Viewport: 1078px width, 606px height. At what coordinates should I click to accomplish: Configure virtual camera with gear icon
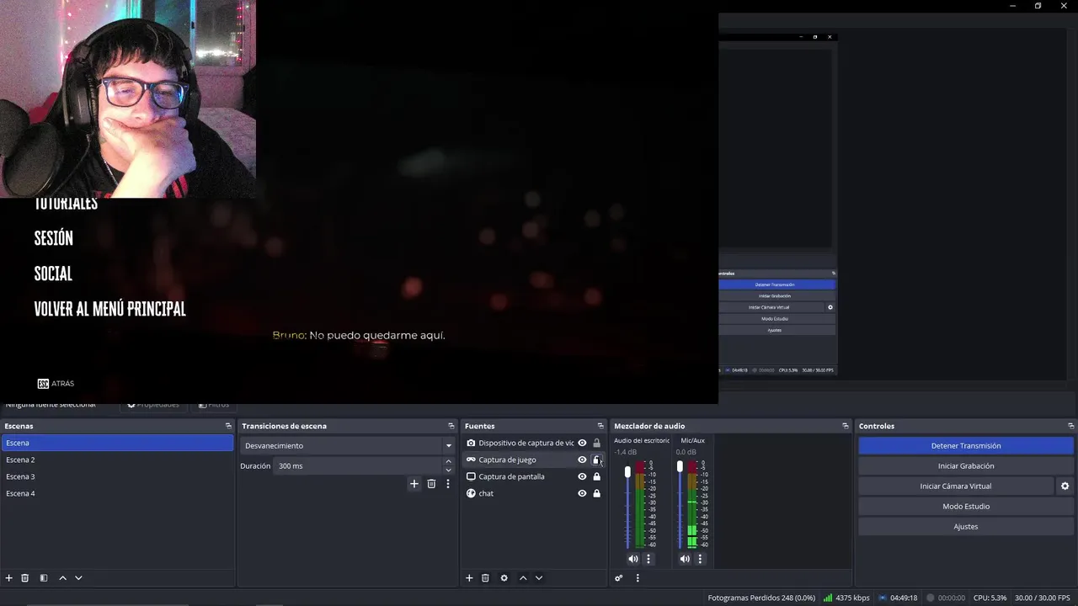pyautogui.click(x=1065, y=486)
